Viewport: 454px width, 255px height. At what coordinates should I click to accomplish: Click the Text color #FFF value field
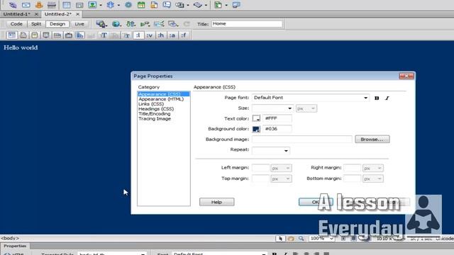277,118
